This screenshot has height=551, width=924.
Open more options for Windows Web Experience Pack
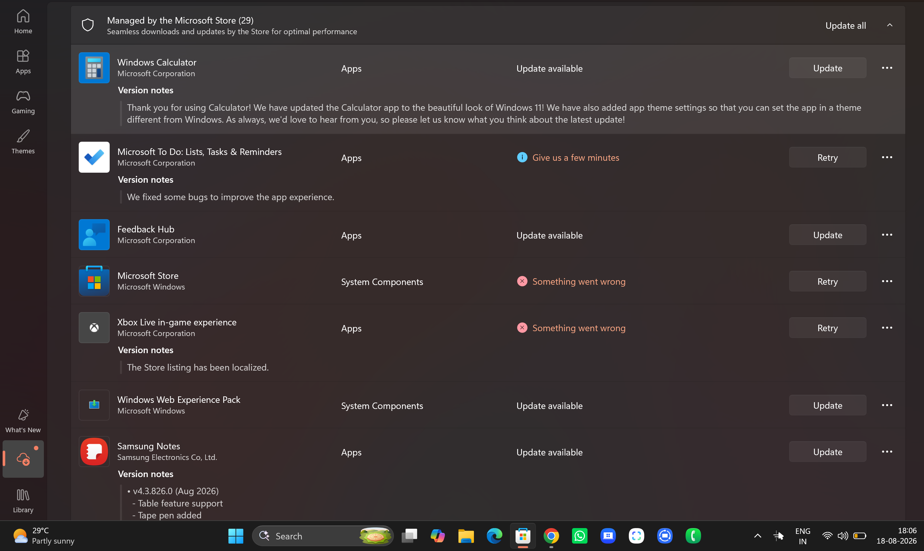point(887,405)
